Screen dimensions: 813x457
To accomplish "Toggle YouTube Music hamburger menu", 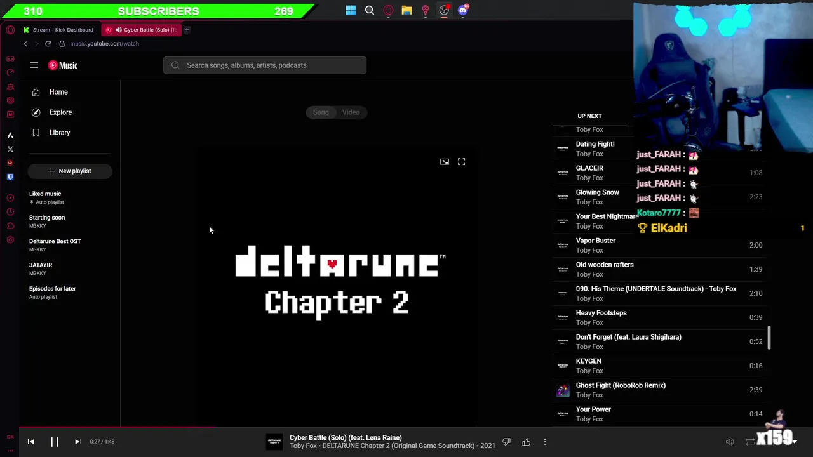I will [x=34, y=65].
